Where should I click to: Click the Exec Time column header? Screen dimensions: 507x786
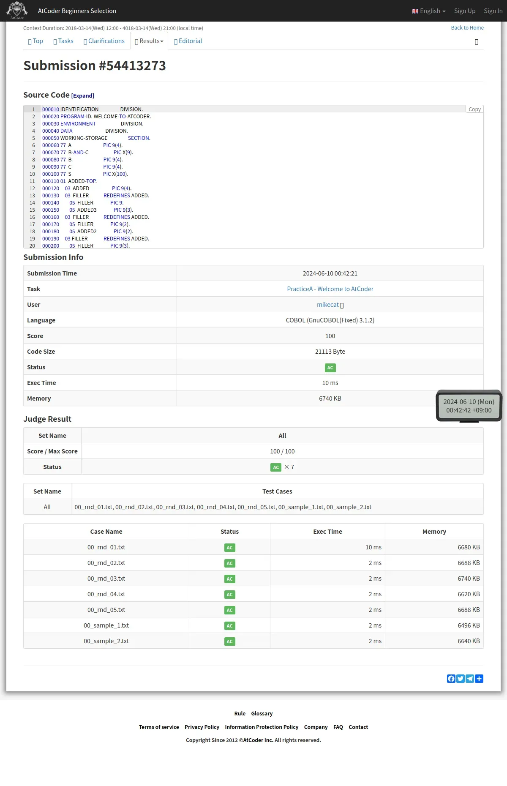(x=327, y=532)
